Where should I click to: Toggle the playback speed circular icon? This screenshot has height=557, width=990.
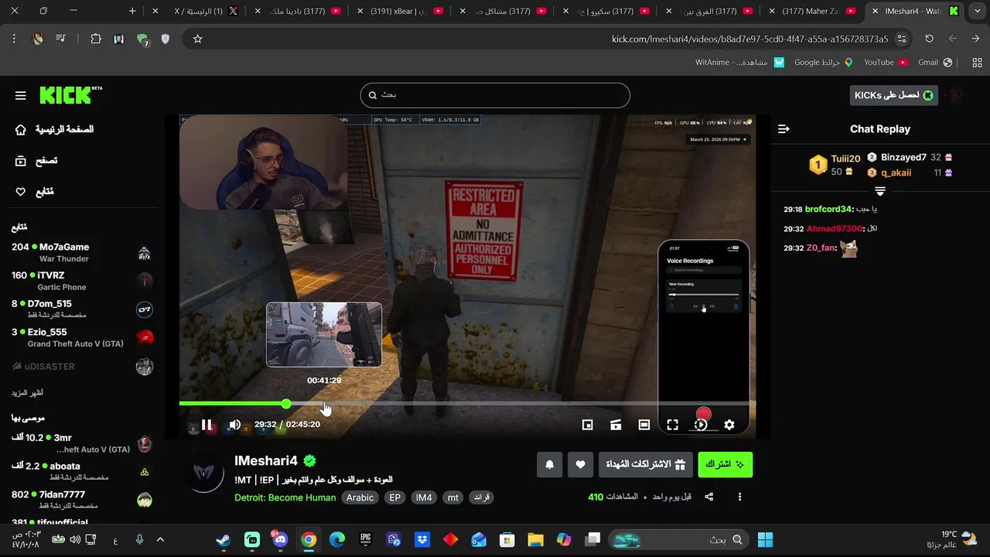(701, 424)
